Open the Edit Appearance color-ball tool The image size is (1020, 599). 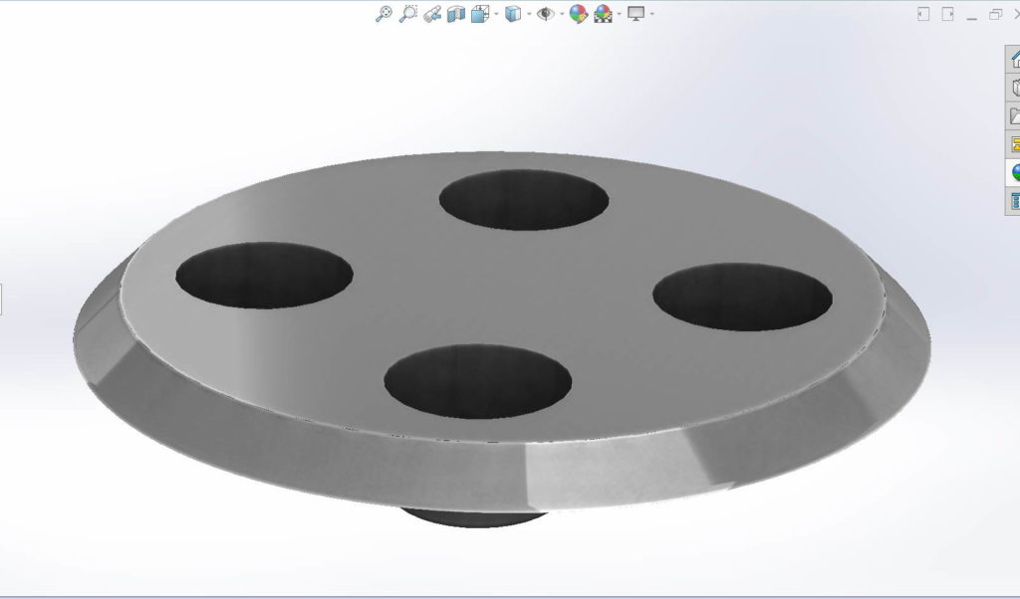pos(579,14)
